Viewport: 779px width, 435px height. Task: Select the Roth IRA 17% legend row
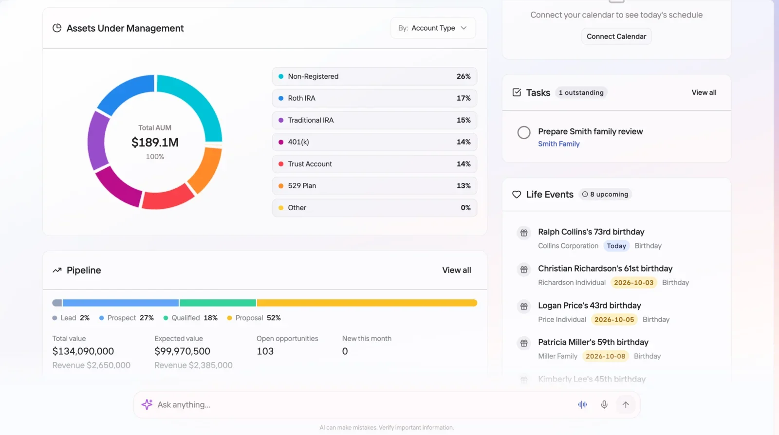tap(374, 98)
